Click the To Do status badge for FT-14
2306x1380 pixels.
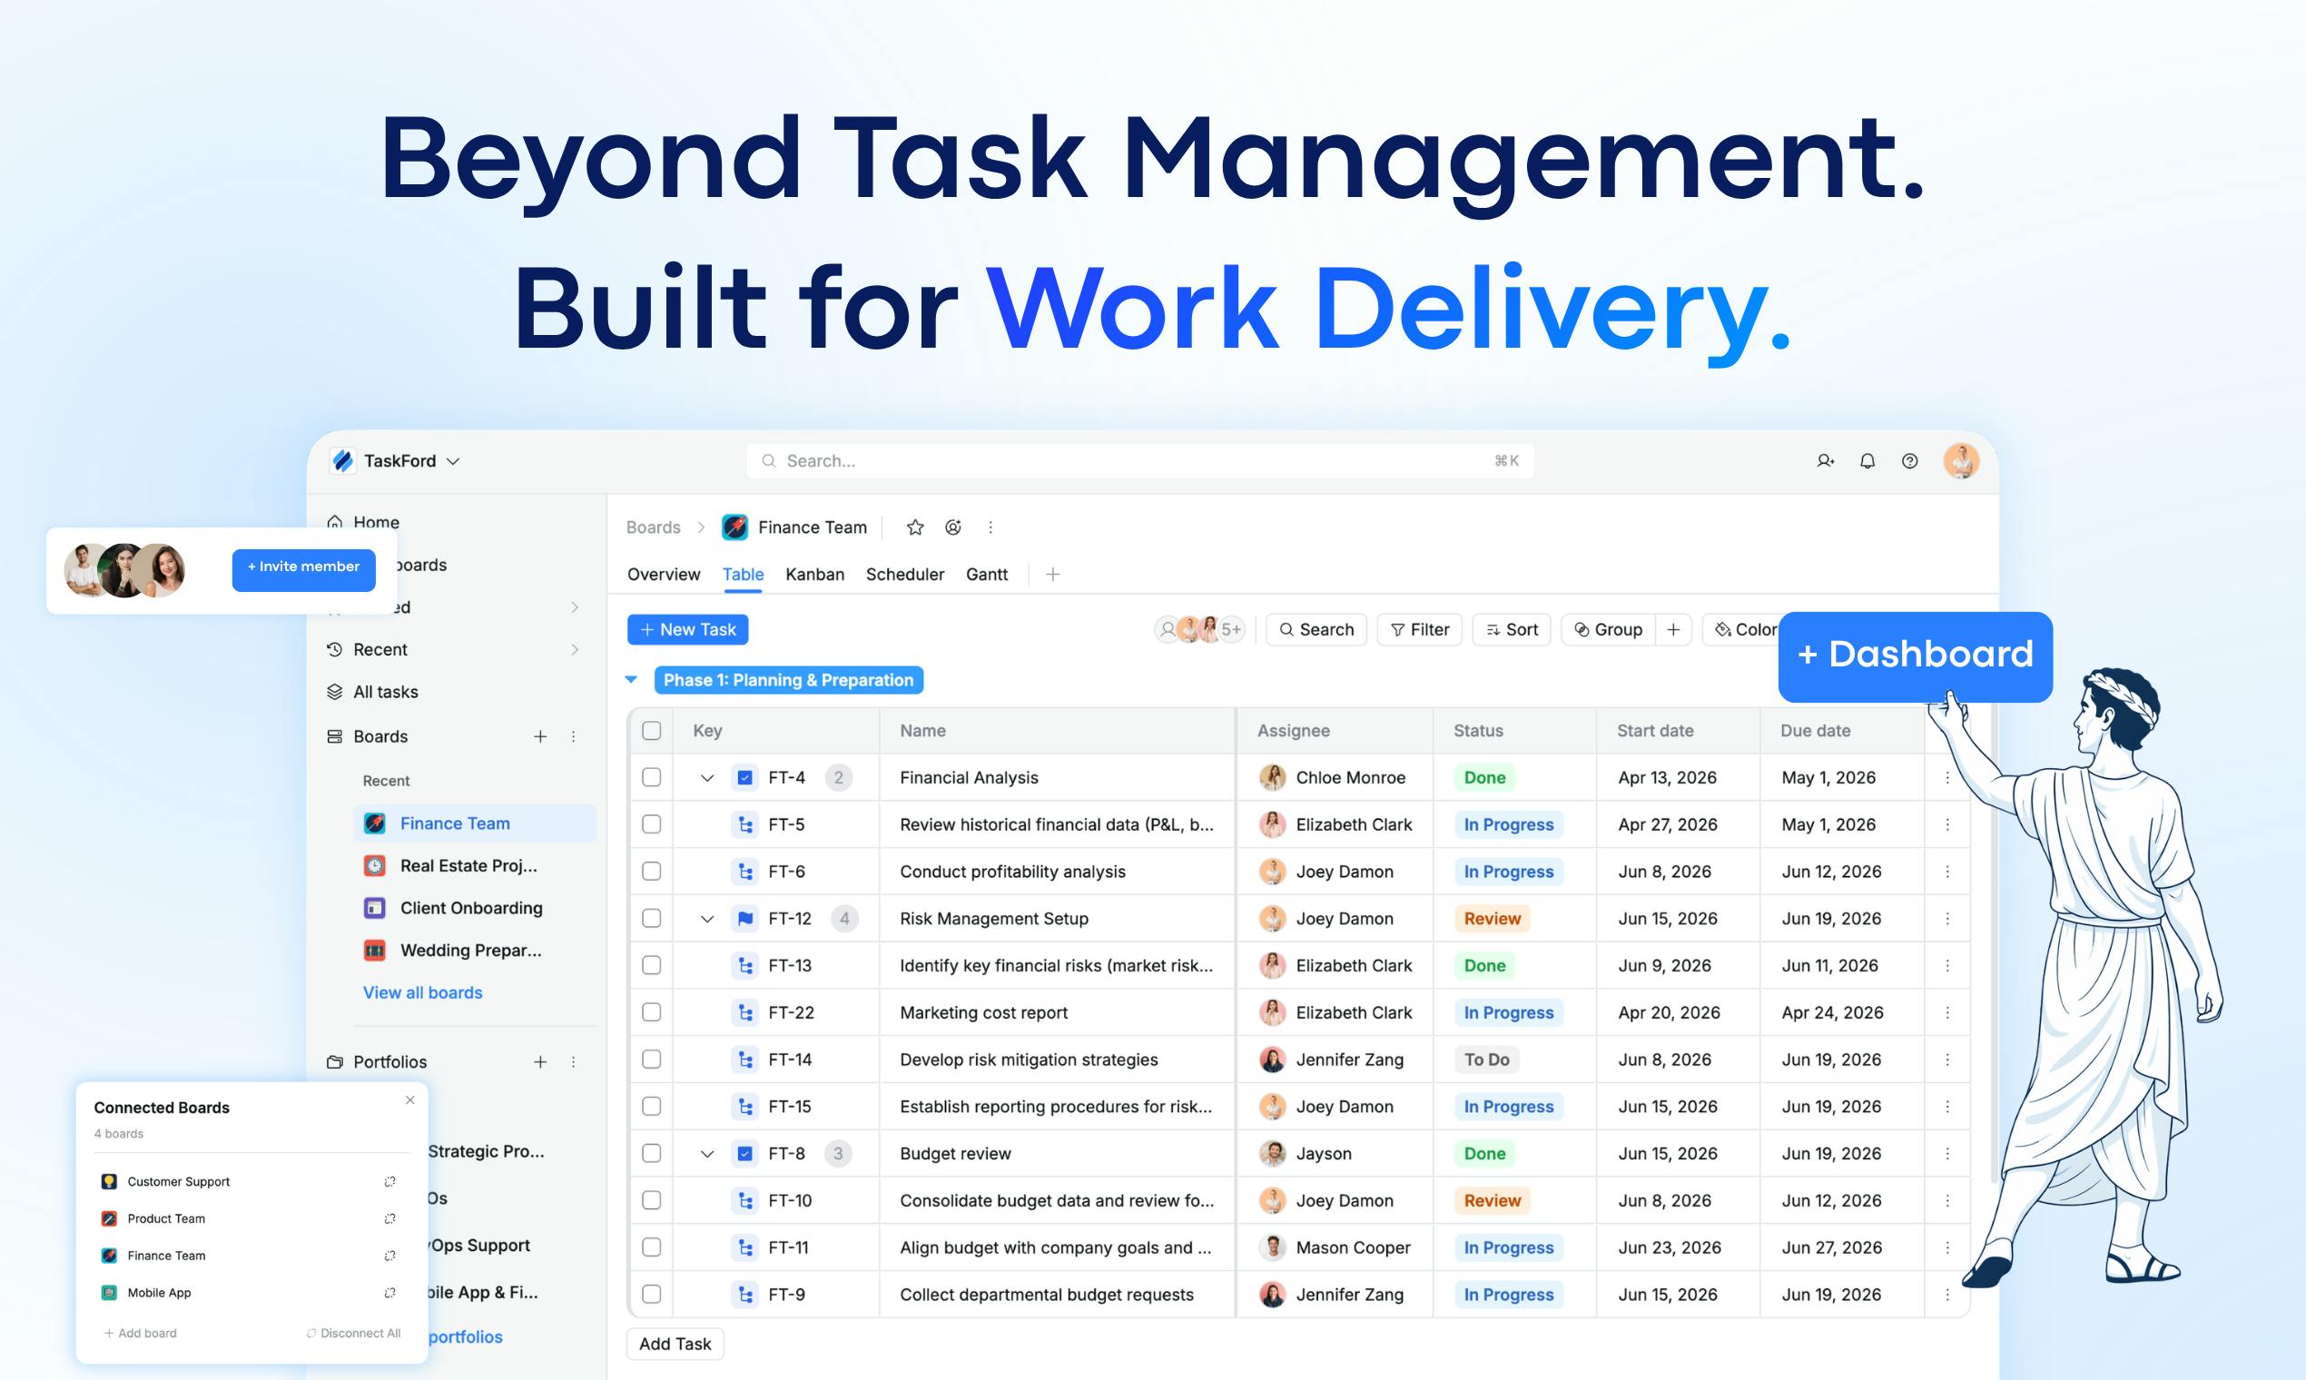pos(1487,1060)
